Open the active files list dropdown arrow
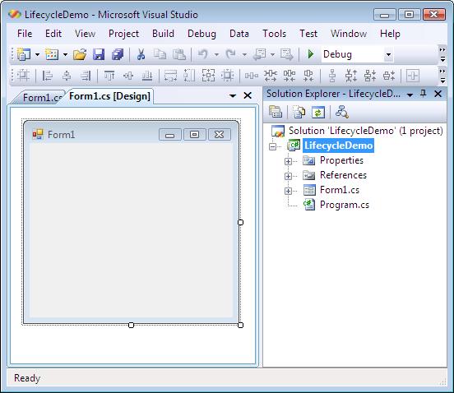This screenshot has width=454, height=393. [x=233, y=95]
